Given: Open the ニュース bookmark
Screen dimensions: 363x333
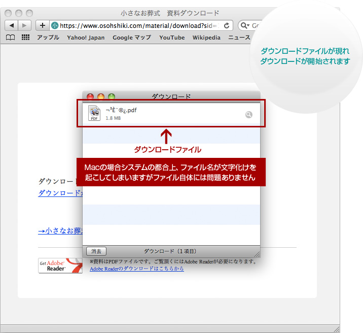Looking at the screenshot, I should [239, 38].
